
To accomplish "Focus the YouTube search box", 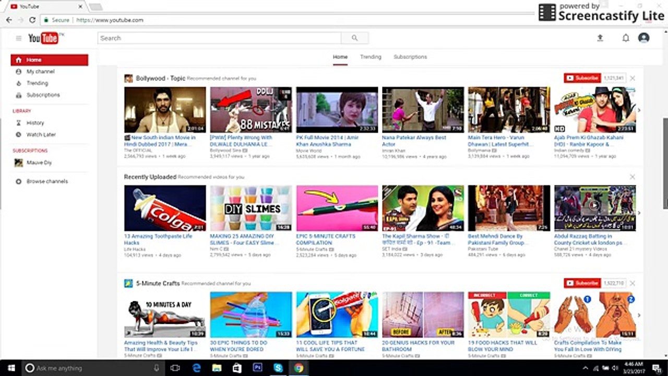I will 219,38.
